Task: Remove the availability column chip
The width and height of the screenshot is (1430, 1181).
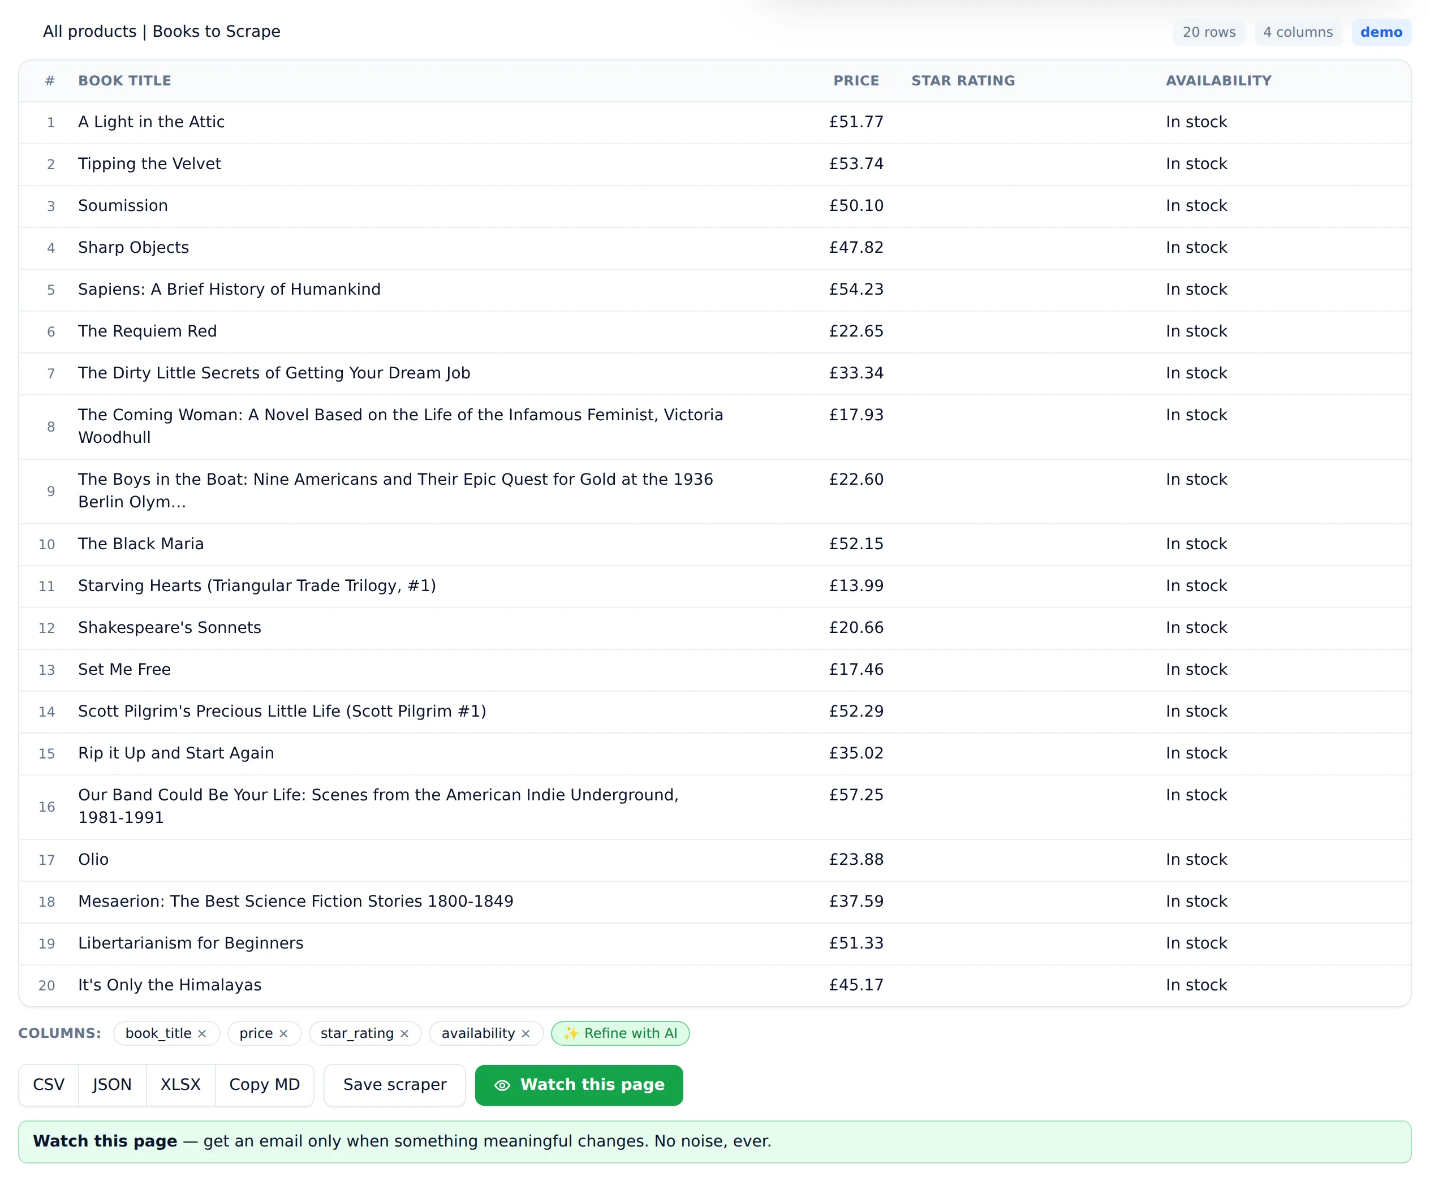Action: pos(526,1033)
